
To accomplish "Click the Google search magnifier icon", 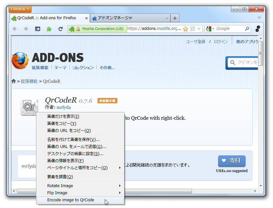I will click(247, 29).
